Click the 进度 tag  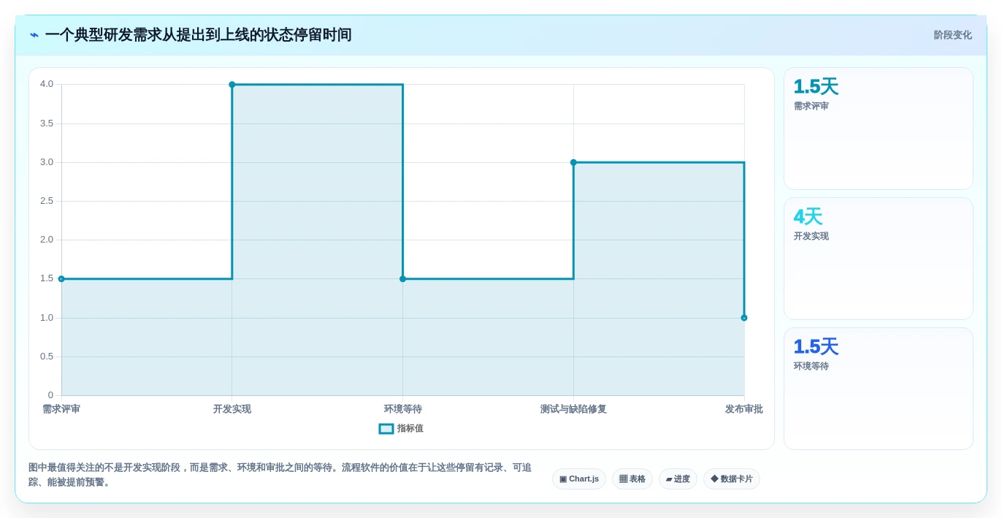pos(678,479)
